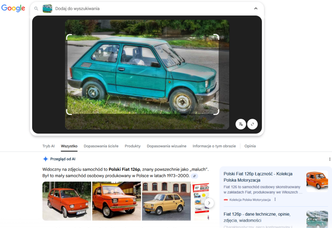The width and height of the screenshot is (332, 228).
Task: Open Informacje o tym obrazie tab
Action: (214, 146)
